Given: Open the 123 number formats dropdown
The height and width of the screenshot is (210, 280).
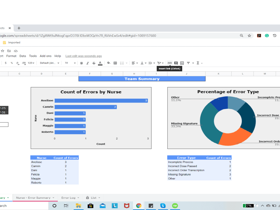Looking at the screenshot, I should [x=31, y=63].
